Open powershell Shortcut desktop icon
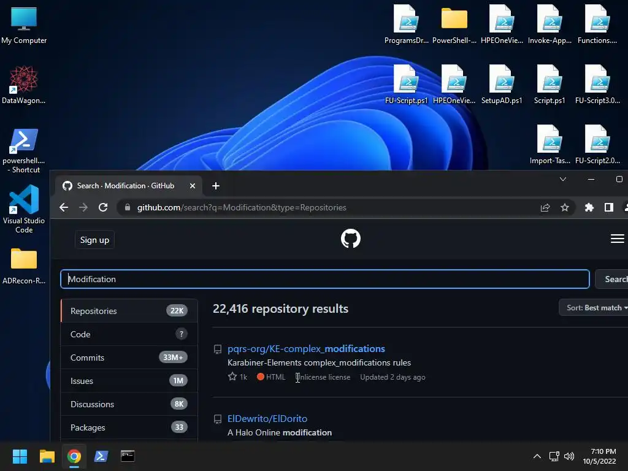The height and width of the screenshot is (471, 628). [x=24, y=150]
